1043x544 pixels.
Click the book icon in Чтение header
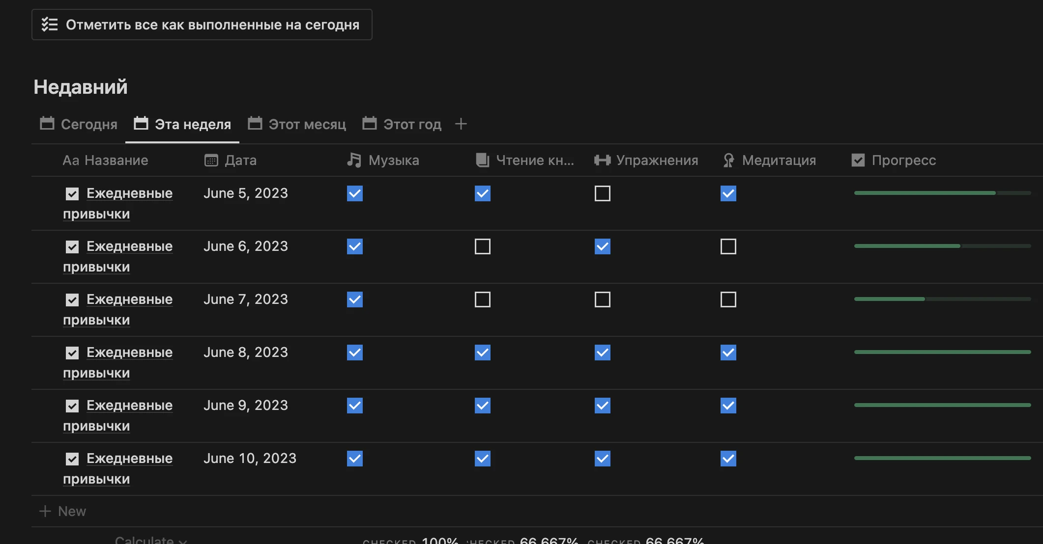click(x=483, y=160)
